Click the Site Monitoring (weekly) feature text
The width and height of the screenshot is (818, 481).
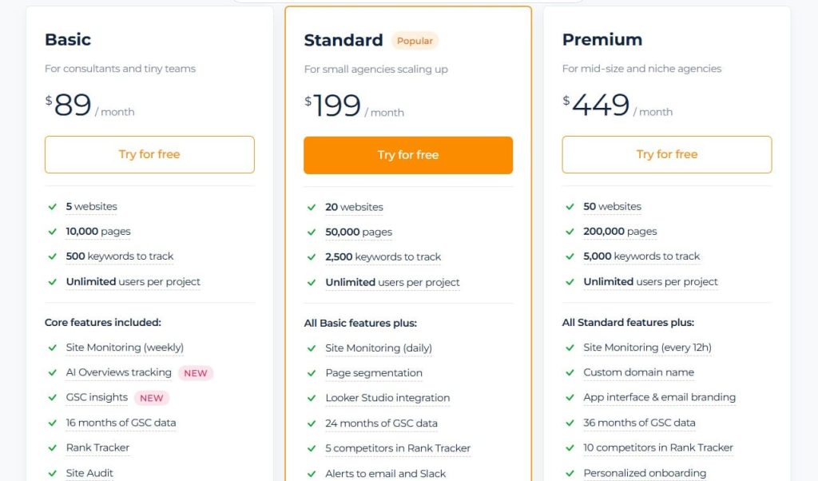[x=125, y=348]
